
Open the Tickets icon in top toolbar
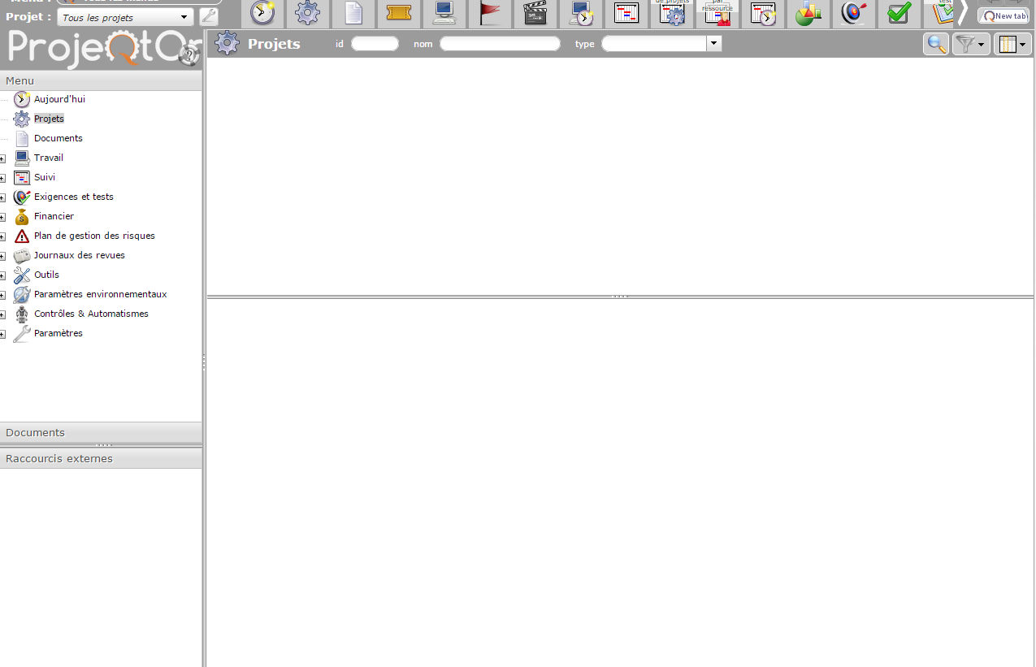(x=399, y=13)
